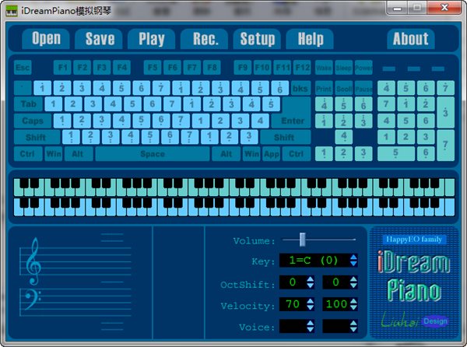Click the Design badge

click(435, 321)
